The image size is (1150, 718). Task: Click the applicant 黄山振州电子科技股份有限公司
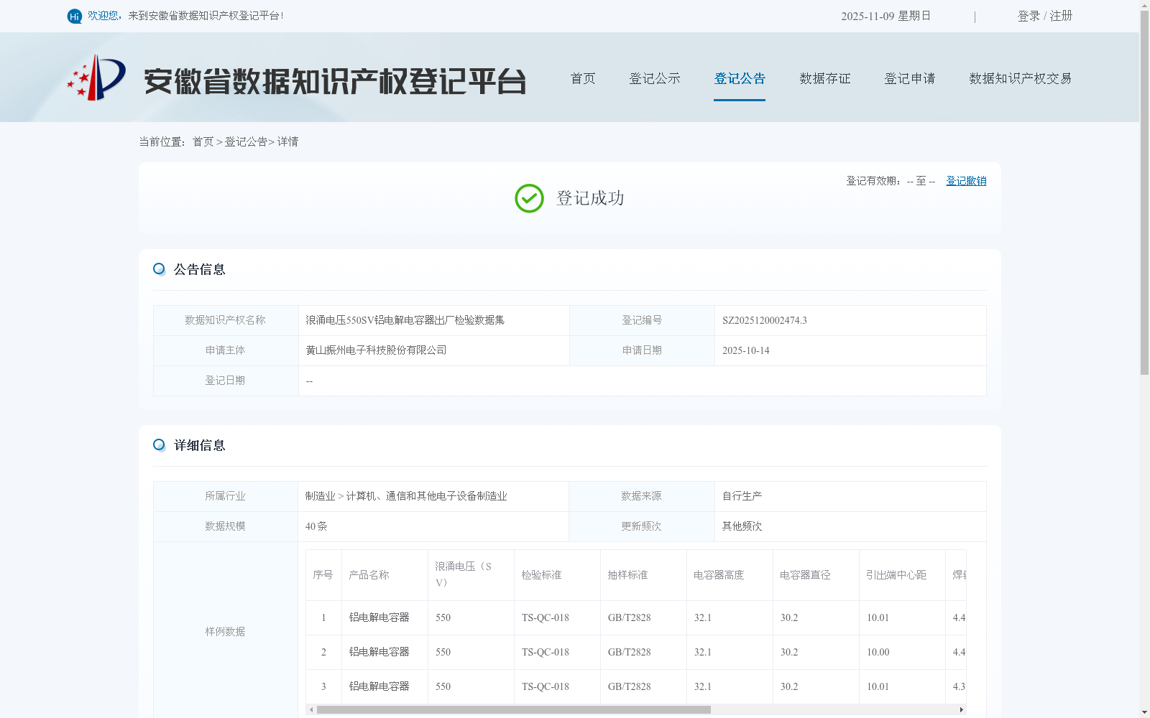(x=376, y=350)
